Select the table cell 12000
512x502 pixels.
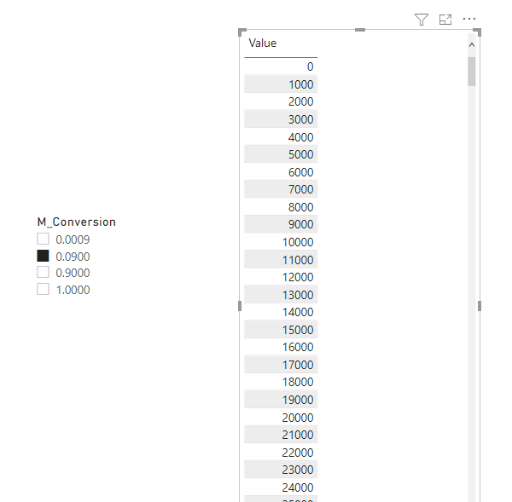point(281,277)
